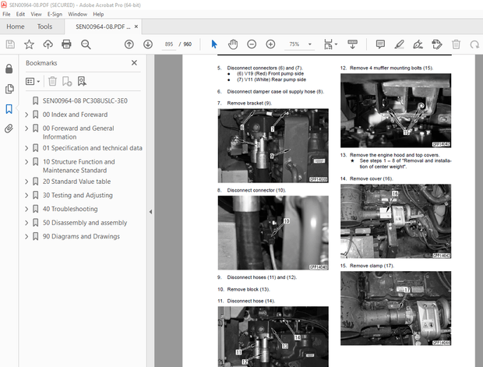Viewport: 483px width, 367px height.
Task: Open 20 Standard Value table bookmark
Action: [x=76, y=182]
